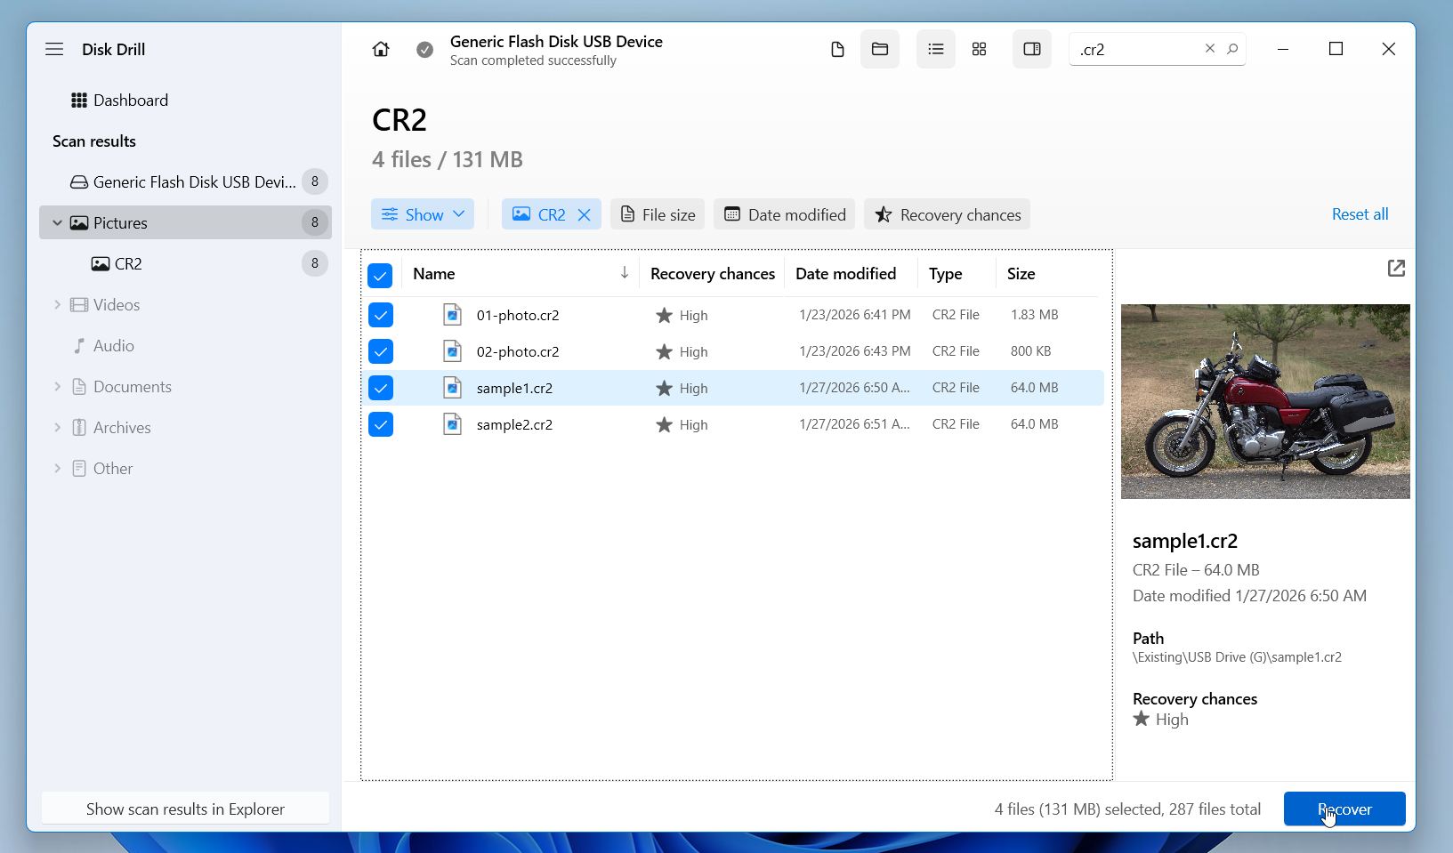The height and width of the screenshot is (853, 1453).
Task: Click the motorcycle preview thumbnail
Action: pyautogui.click(x=1264, y=401)
